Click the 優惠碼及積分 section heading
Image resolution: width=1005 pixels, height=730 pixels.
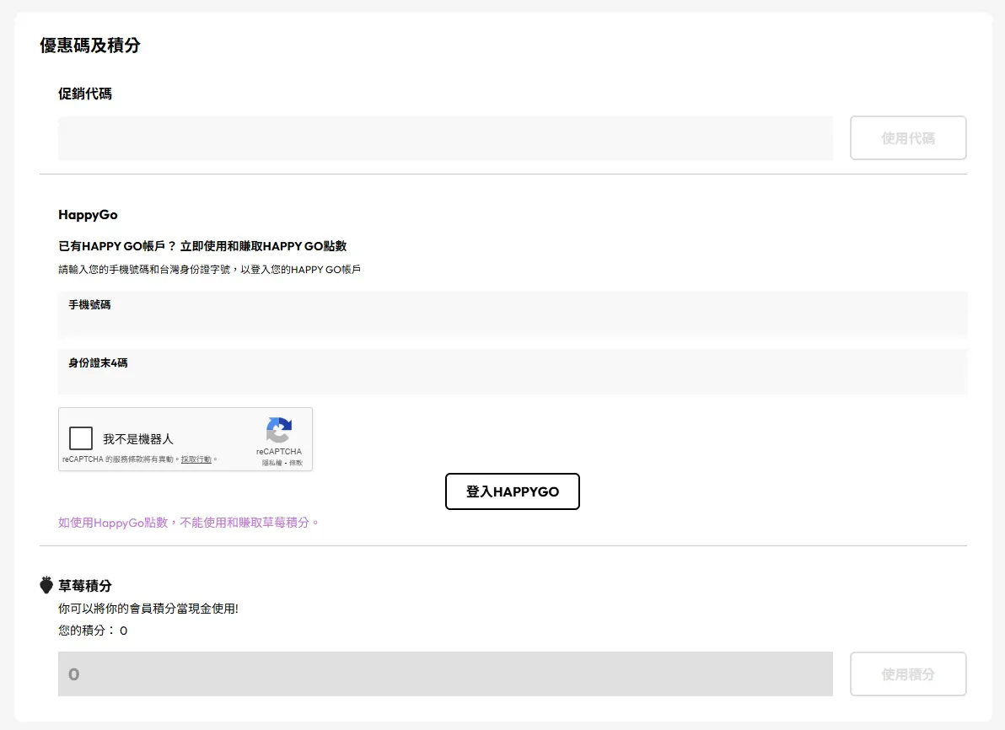tap(90, 46)
